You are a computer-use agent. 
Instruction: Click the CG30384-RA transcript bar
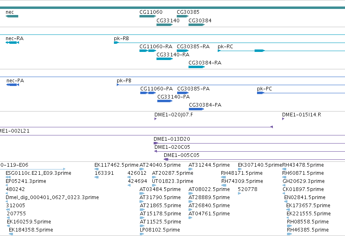point(197,67)
